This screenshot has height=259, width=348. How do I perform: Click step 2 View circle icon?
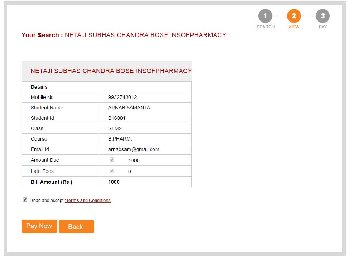point(294,16)
